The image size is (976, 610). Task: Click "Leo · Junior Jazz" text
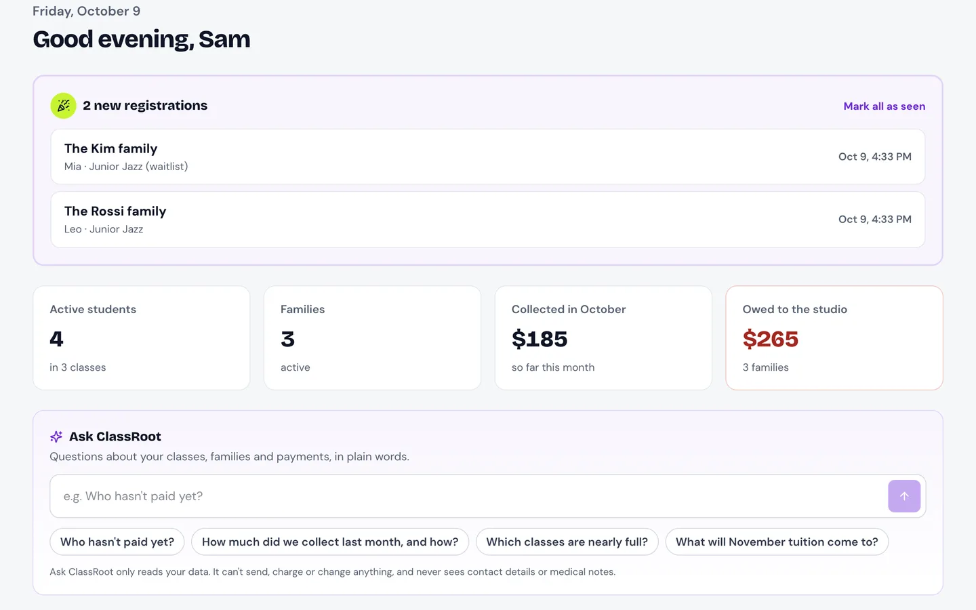tap(104, 229)
